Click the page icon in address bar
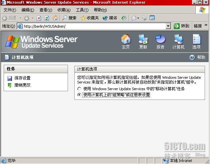 [20, 26]
